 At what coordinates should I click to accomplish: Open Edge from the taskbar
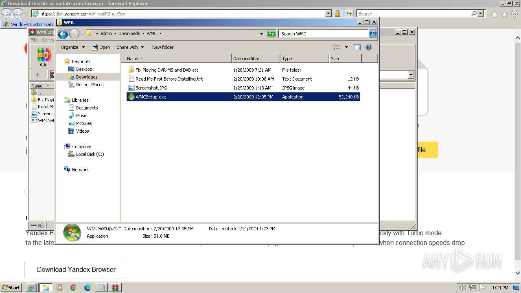click(88, 288)
